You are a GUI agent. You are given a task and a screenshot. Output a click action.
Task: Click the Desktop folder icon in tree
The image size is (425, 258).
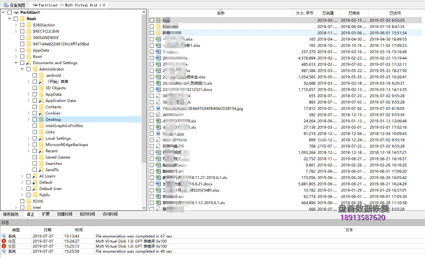[x=41, y=119]
